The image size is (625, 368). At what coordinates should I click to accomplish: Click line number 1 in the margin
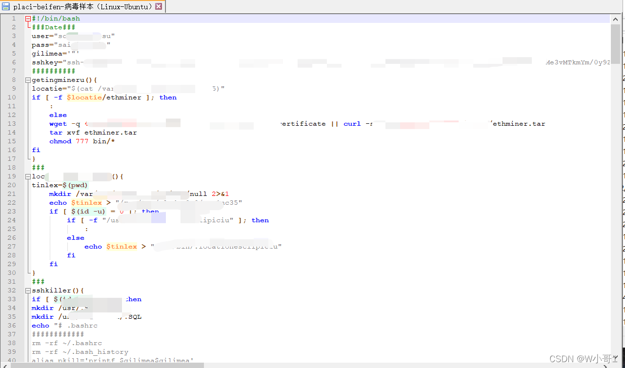pos(14,19)
